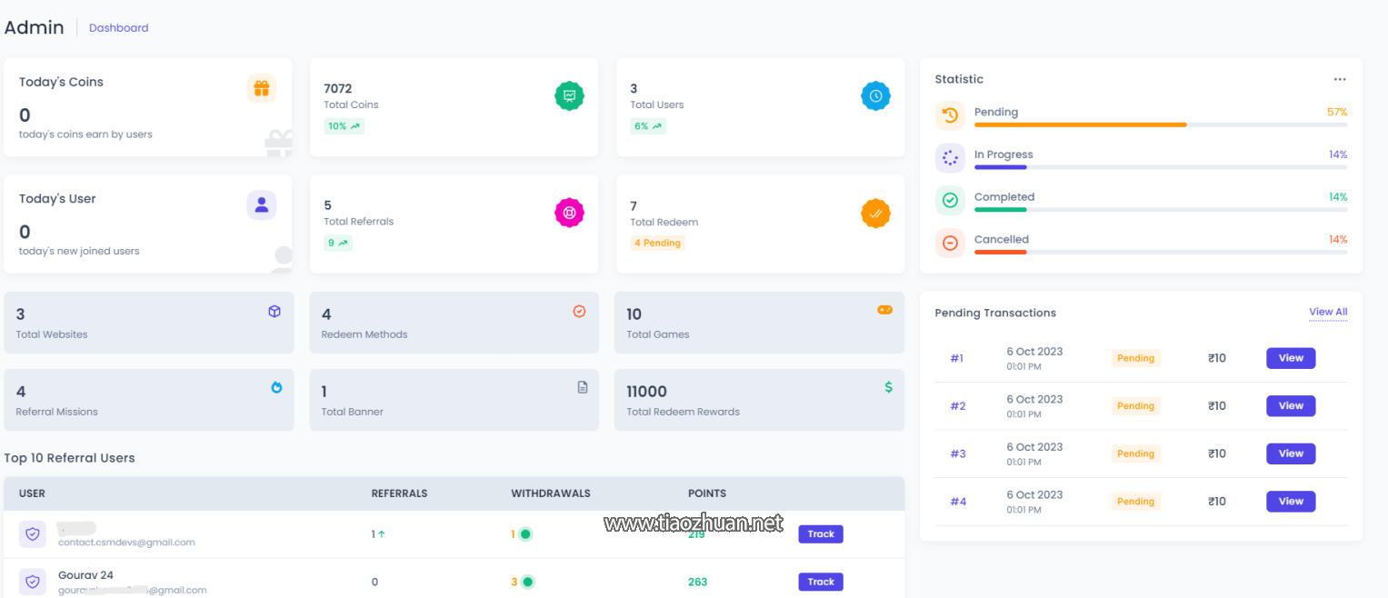Click the 6% growth badge under Total Users
The width and height of the screenshot is (1388, 598).
click(x=648, y=126)
